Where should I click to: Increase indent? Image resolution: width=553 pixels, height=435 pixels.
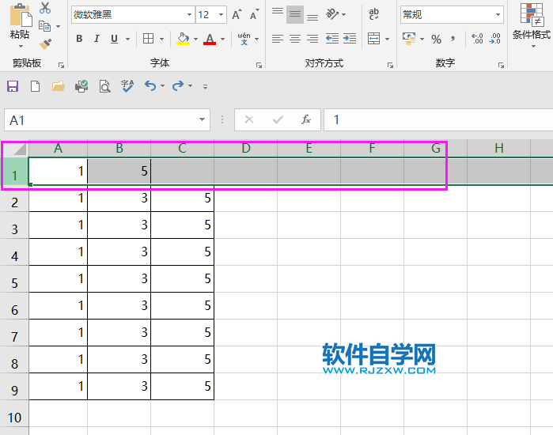point(350,39)
